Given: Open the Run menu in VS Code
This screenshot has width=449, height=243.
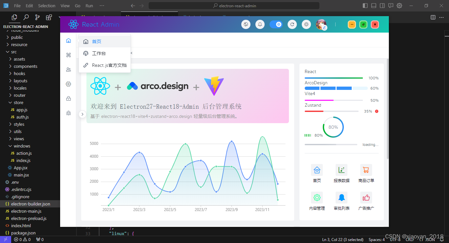Looking at the screenshot, I should (89, 6).
